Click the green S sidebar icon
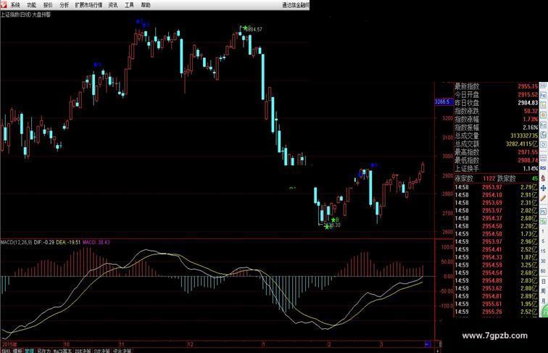Image resolution: width=548 pixels, height=353 pixels. (544, 221)
